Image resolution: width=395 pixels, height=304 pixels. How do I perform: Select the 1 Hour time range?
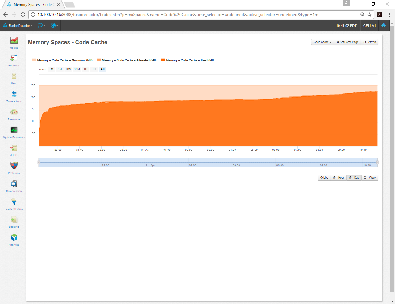[339, 178]
